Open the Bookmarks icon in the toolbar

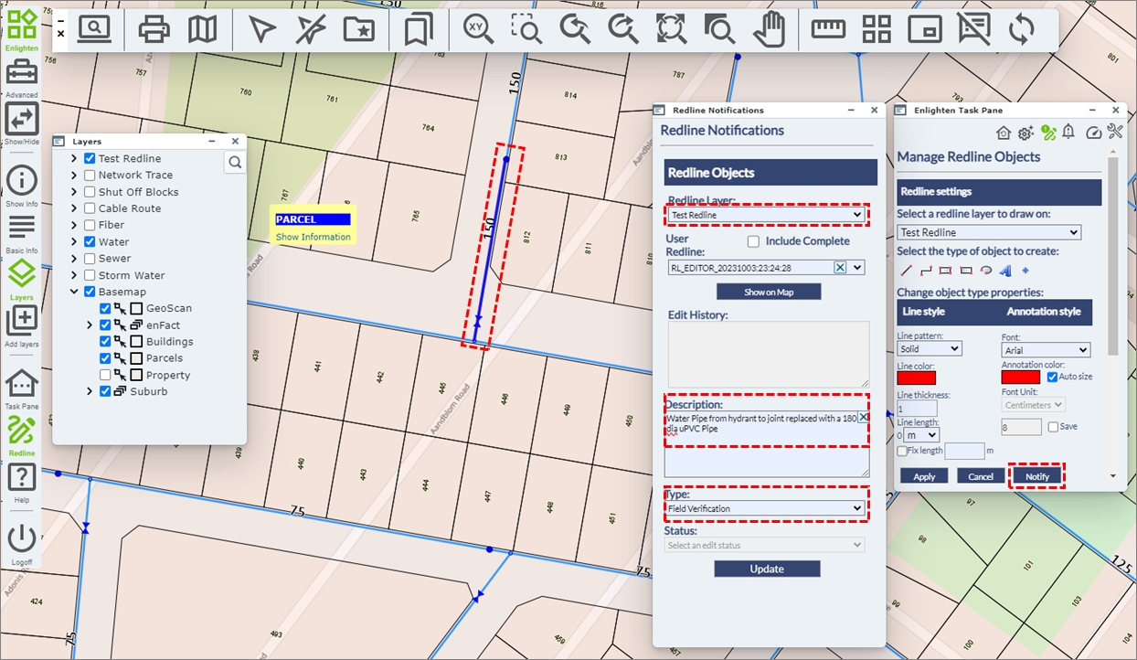418,30
